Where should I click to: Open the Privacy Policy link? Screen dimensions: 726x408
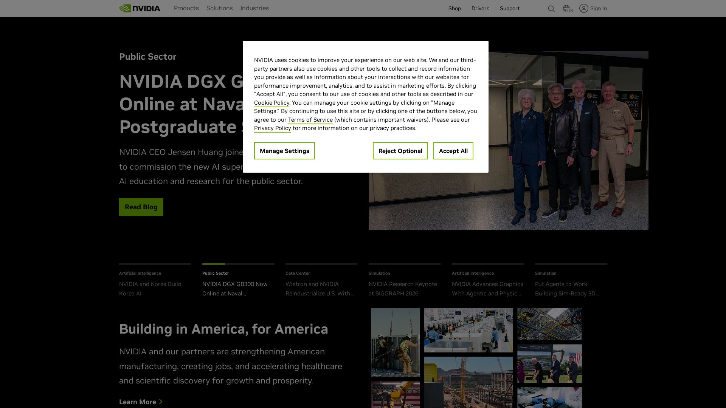273,128
